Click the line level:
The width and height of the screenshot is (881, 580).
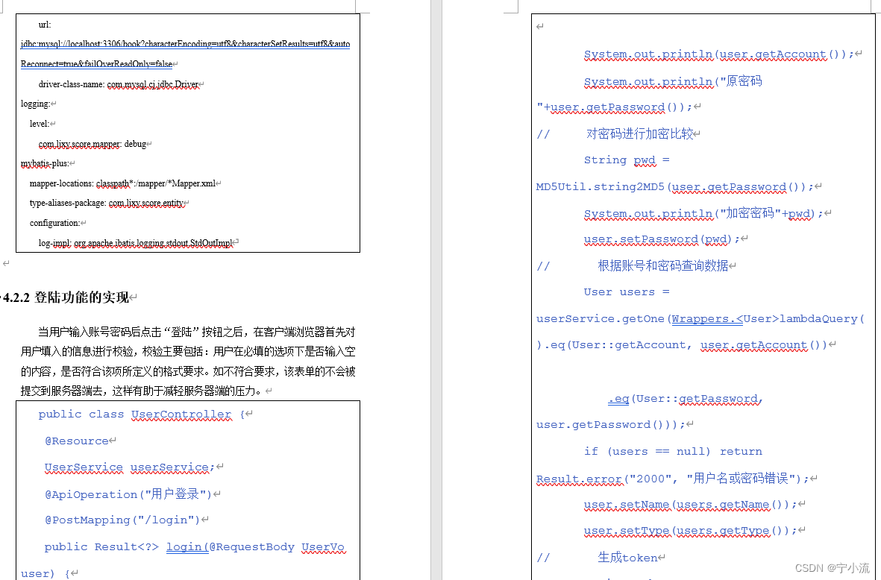pos(40,124)
